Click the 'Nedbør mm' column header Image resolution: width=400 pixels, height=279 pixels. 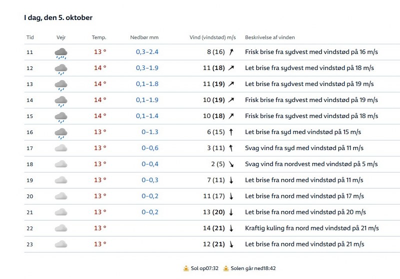coord(143,37)
